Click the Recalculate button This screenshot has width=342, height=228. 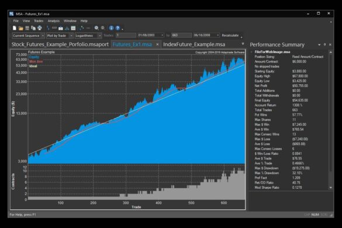click(230, 35)
